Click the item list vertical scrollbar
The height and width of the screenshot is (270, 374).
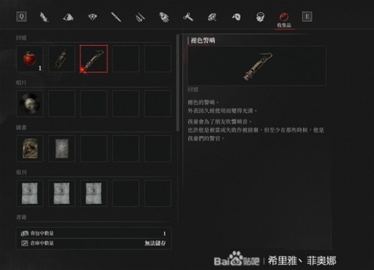pyautogui.click(x=177, y=83)
